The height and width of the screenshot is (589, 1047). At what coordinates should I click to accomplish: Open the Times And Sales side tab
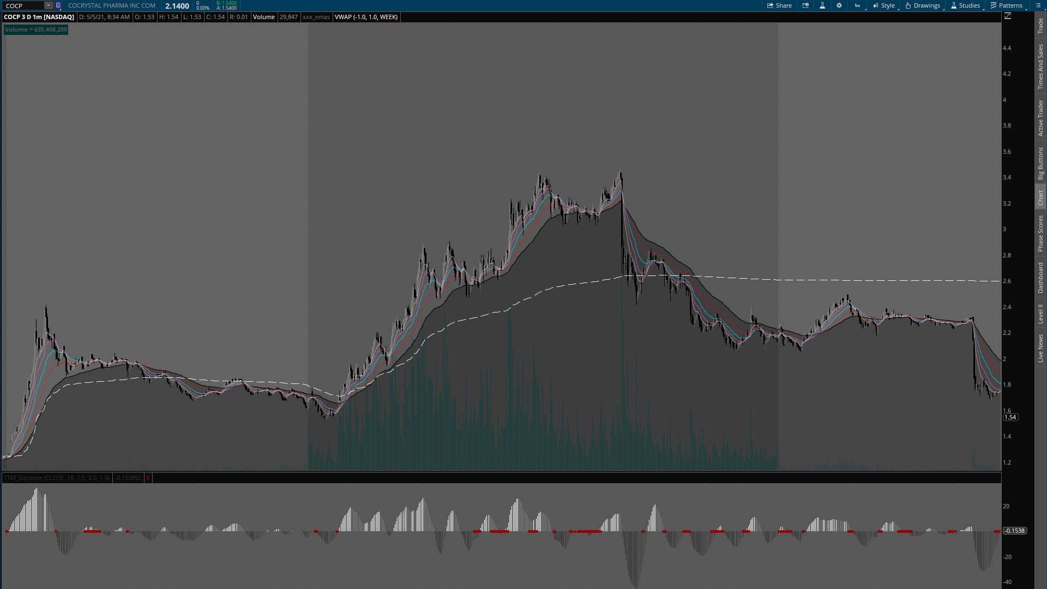coord(1040,67)
